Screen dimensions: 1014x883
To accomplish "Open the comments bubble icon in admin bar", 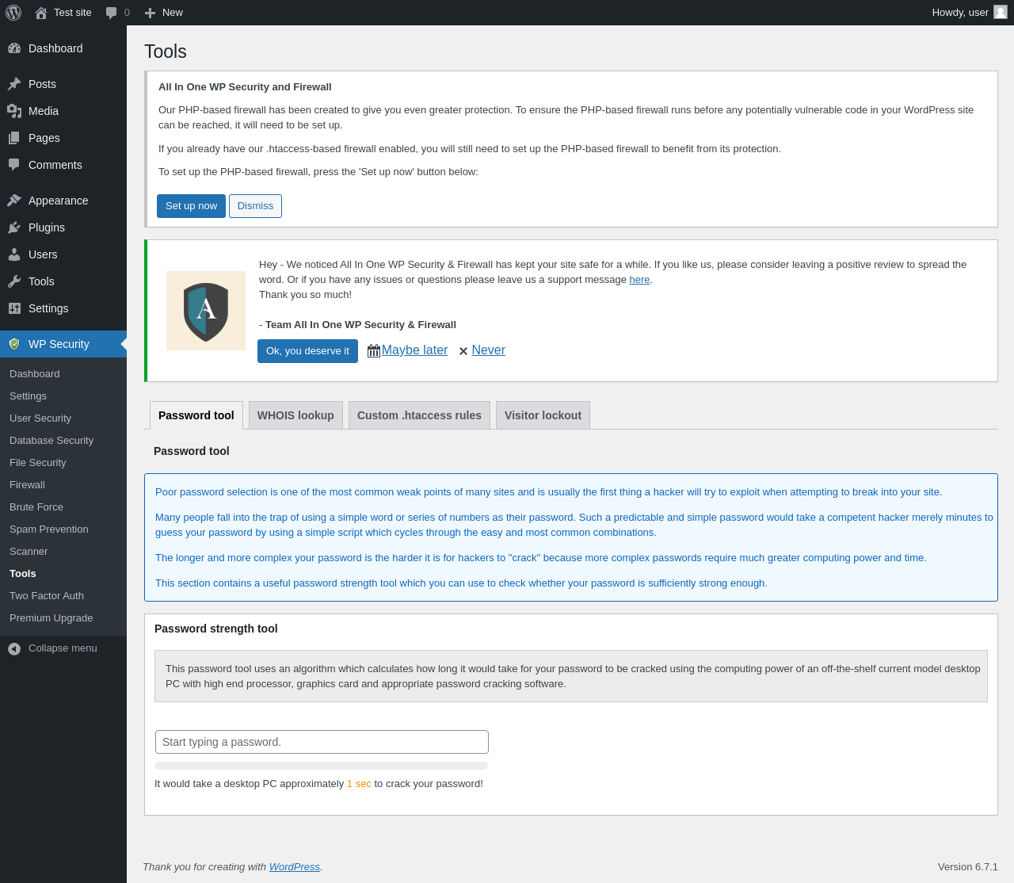I will tap(112, 13).
